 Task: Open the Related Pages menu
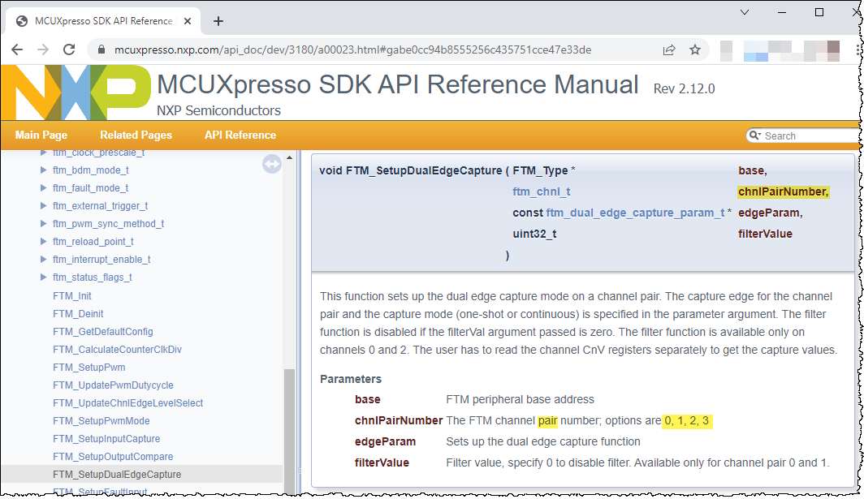pyautogui.click(x=135, y=135)
